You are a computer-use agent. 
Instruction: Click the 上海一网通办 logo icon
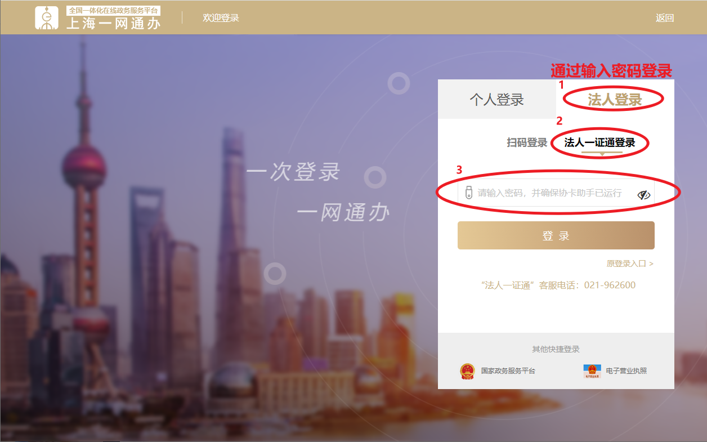(x=47, y=18)
